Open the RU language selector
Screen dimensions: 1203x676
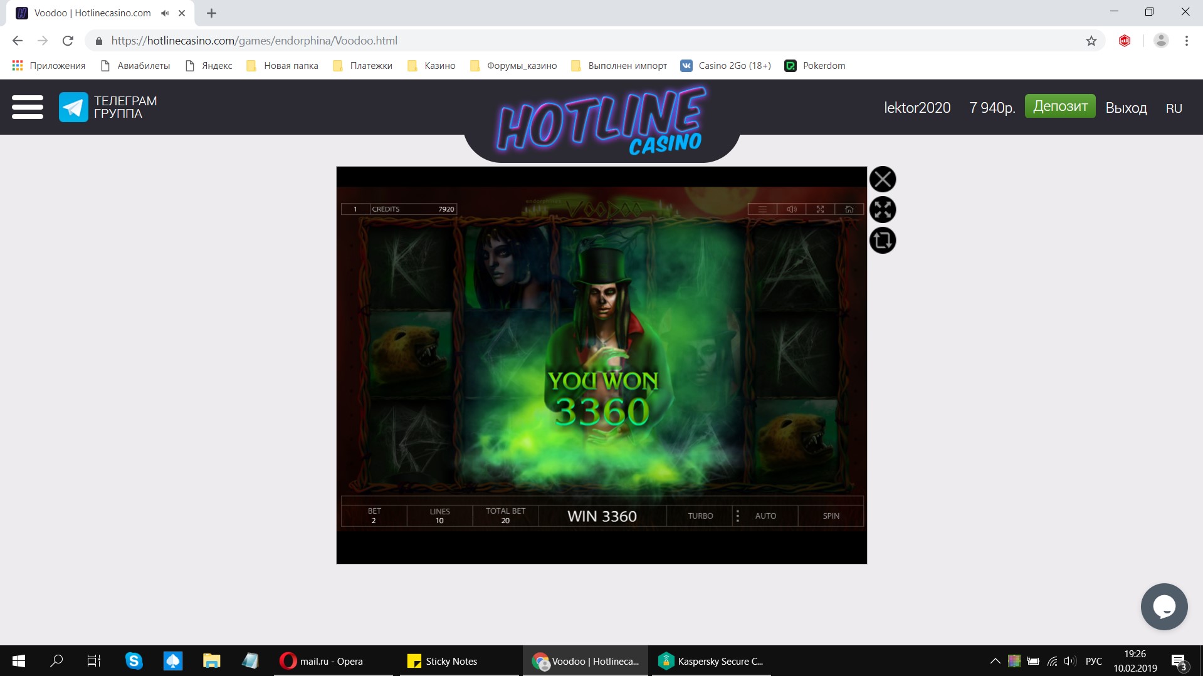point(1174,108)
